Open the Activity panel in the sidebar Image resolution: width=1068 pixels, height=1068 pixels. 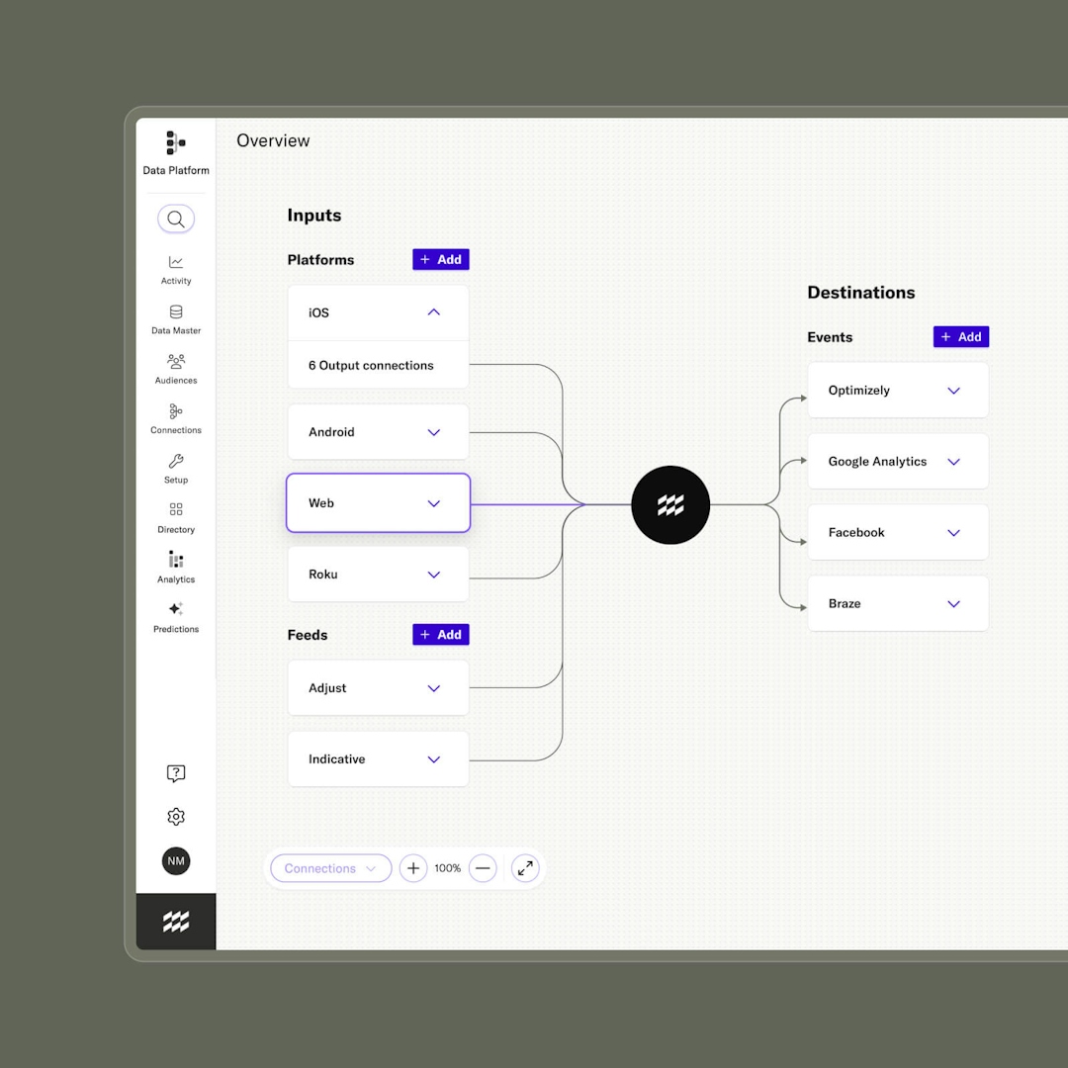click(x=176, y=267)
